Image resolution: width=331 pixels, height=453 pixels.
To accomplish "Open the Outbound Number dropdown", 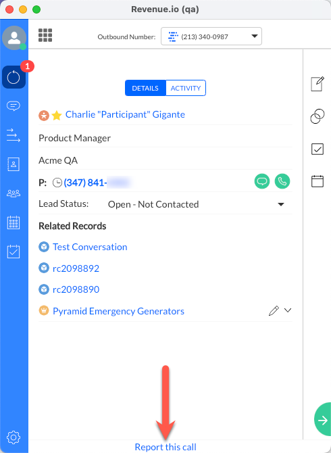I will [211, 37].
